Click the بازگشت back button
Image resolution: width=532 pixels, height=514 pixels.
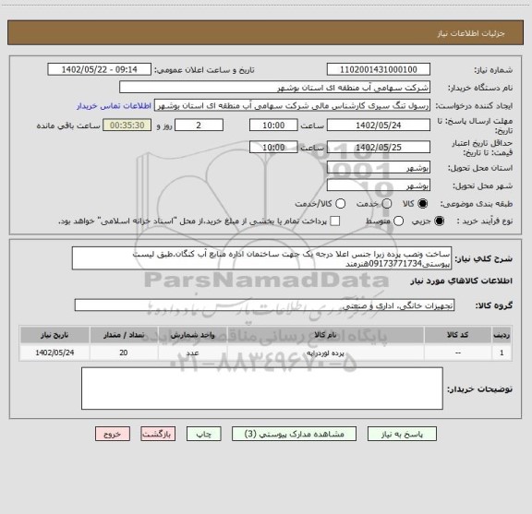(158, 434)
